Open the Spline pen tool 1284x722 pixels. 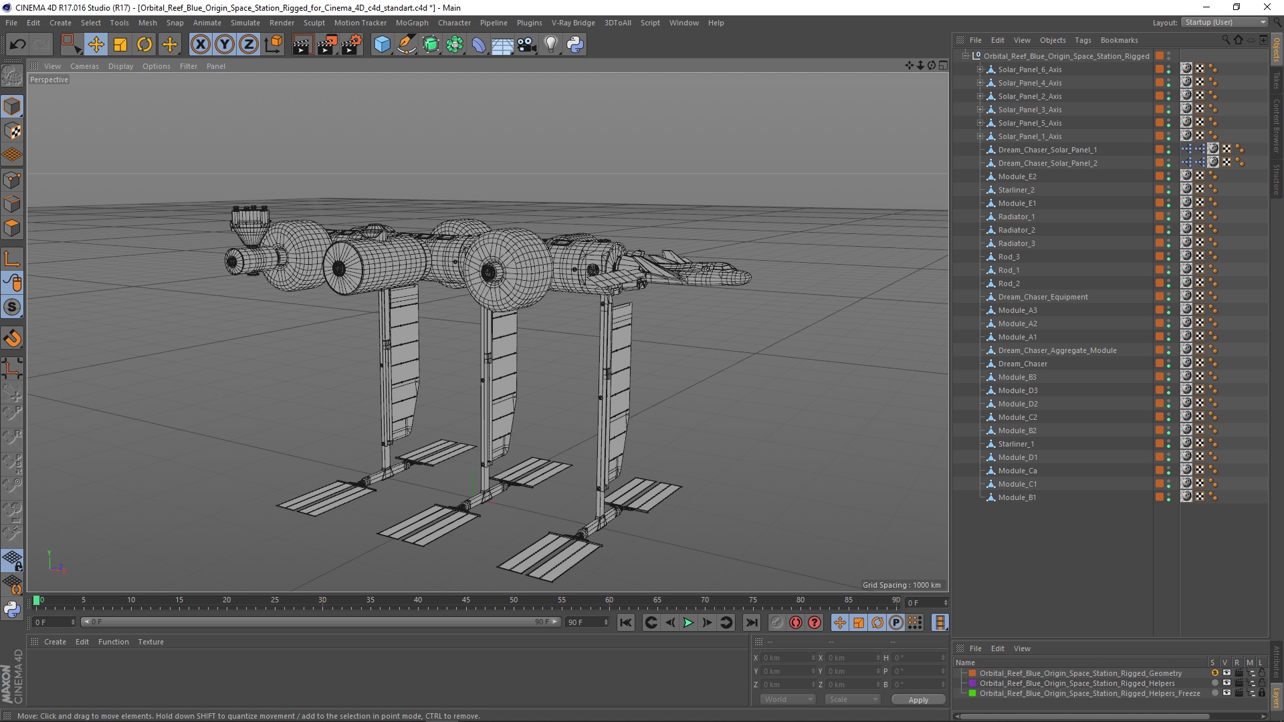coord(406,45)
